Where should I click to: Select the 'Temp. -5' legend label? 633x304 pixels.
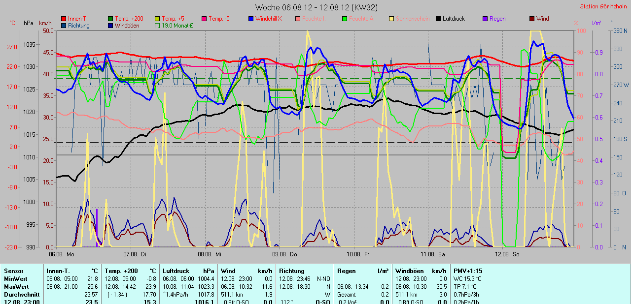tap(219, 19)
